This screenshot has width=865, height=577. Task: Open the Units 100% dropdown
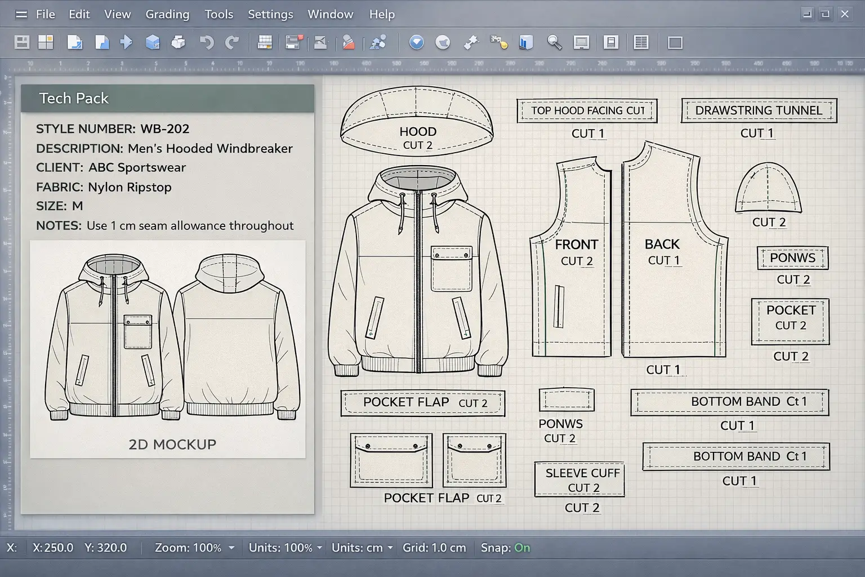click(x=319, y=548)
